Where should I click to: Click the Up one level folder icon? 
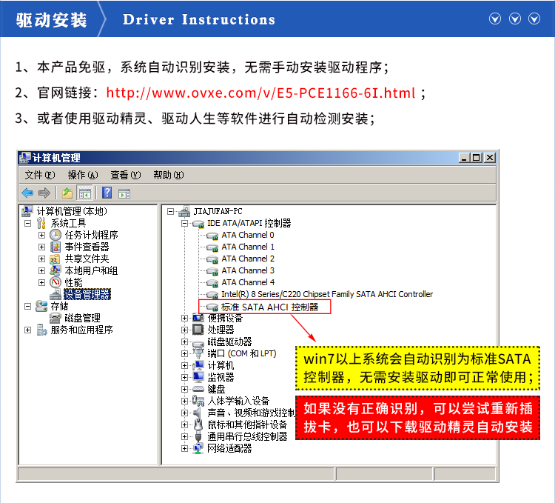67,193
